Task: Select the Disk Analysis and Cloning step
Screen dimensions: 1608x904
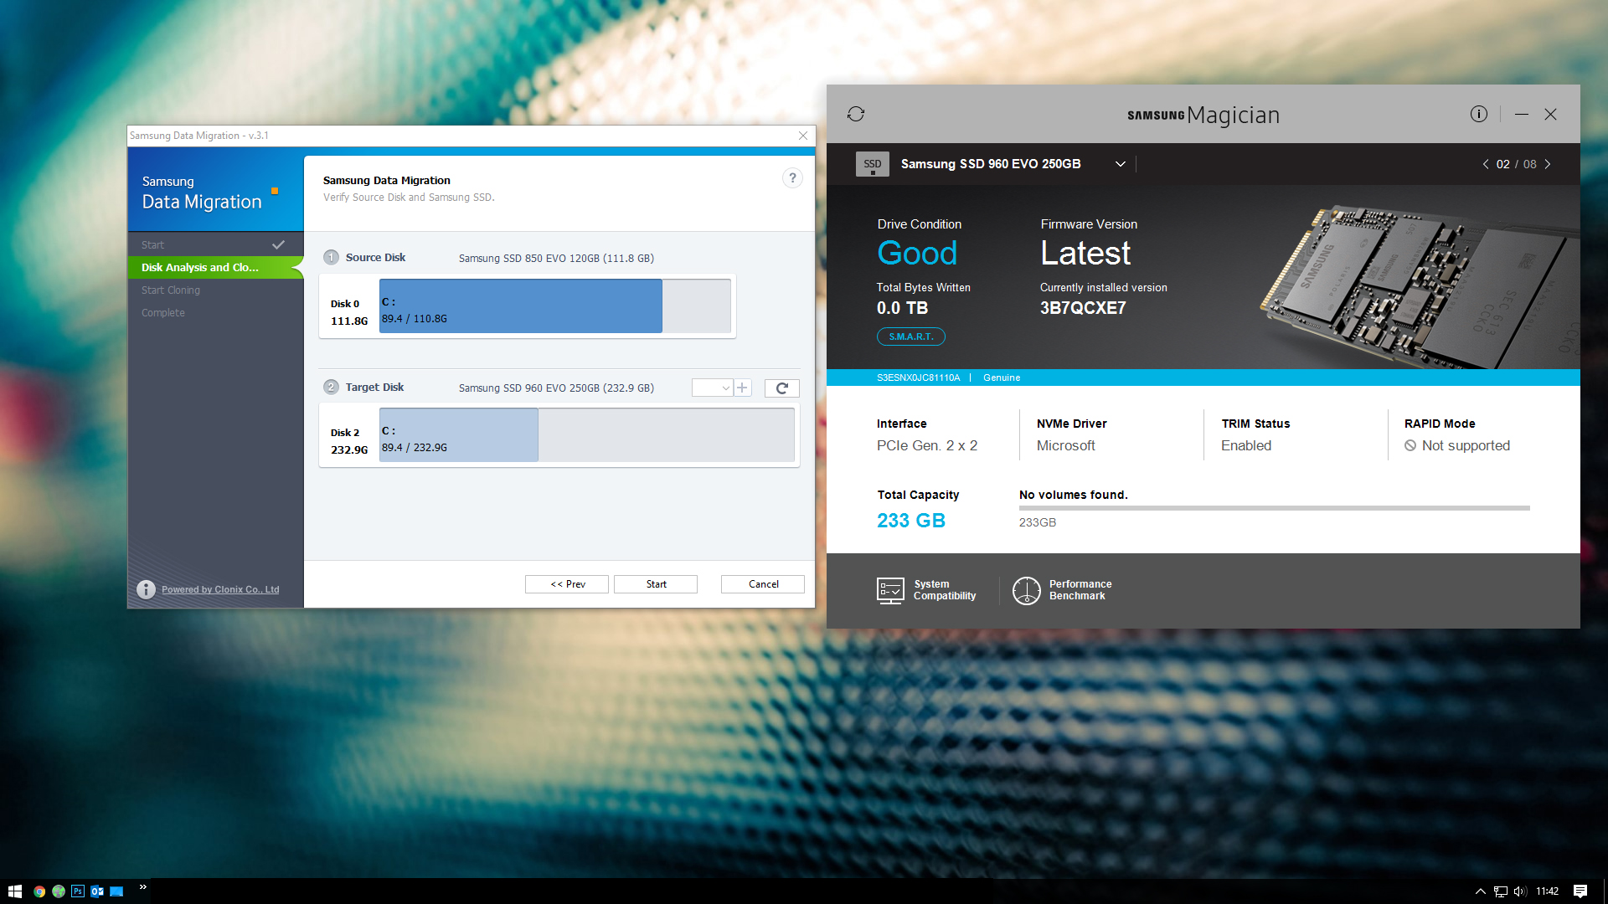Action: click(x=199, y=268)
